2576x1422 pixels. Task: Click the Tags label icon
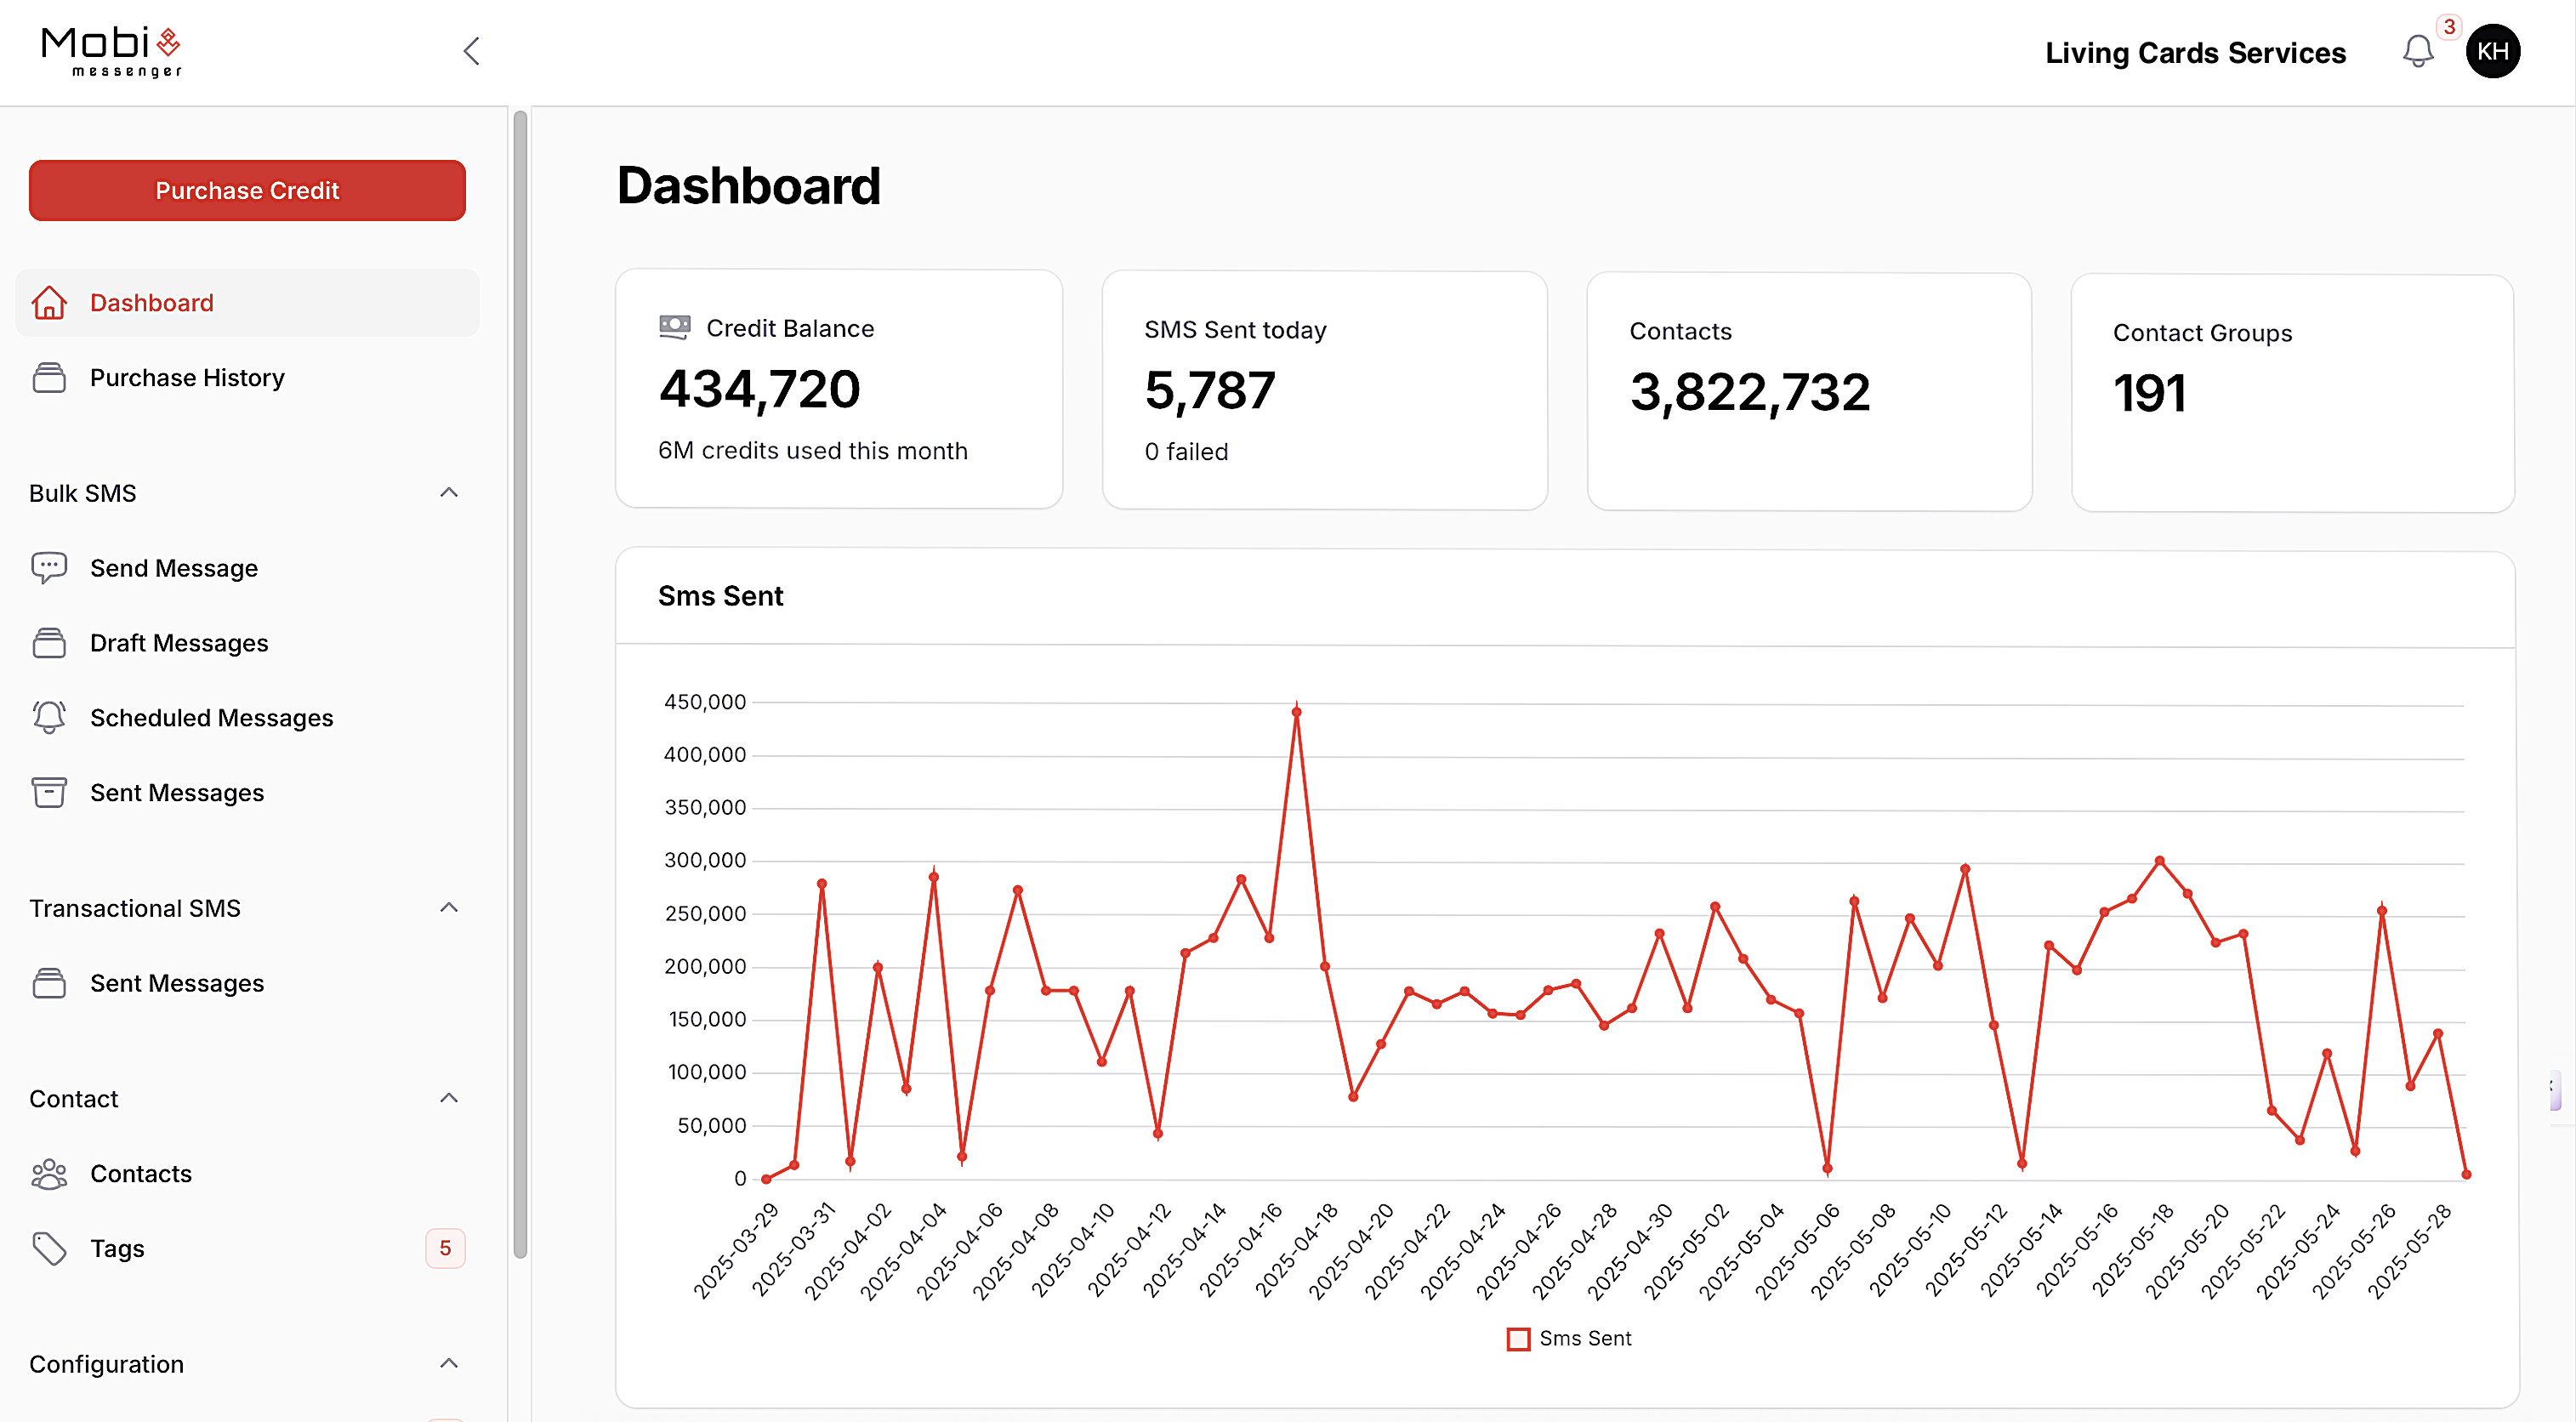pyautogui.click(x=50, y=1248)
